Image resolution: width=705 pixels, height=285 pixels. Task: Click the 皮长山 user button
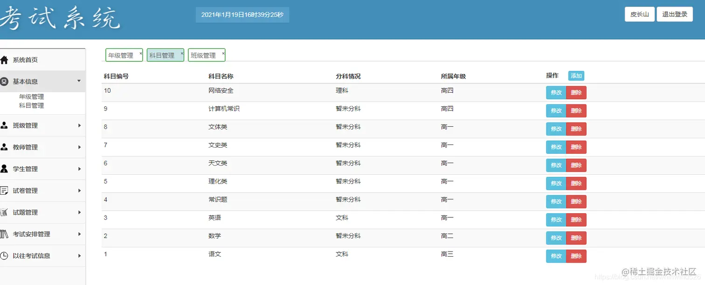(x=640, y=14)
